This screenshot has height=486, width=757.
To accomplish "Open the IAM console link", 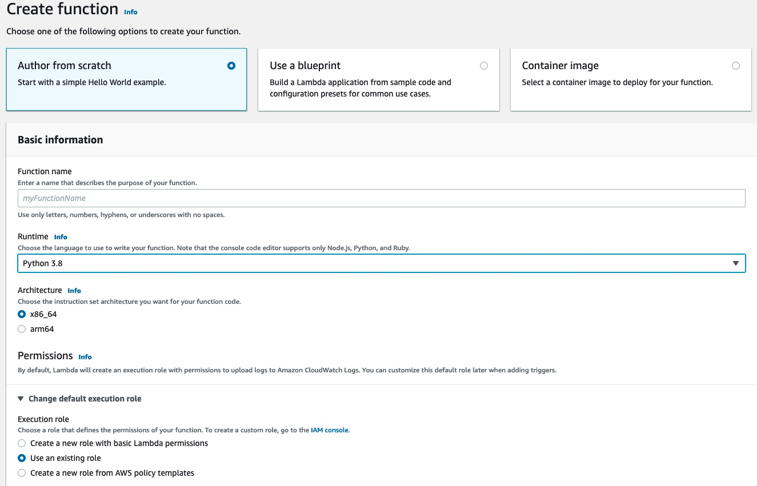I will [329, 430].
